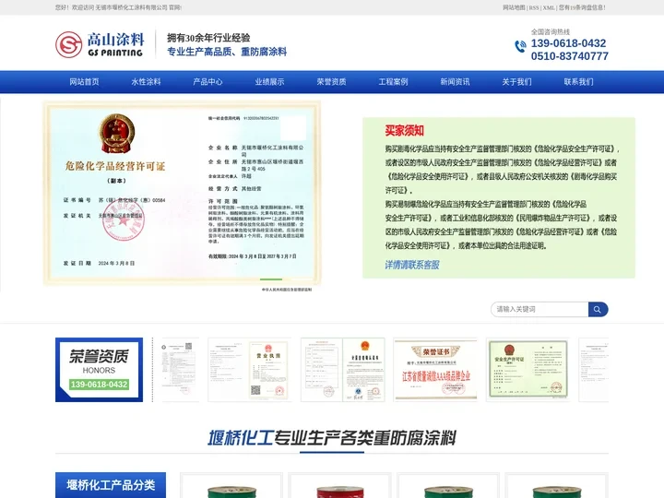This screenshot has width=664, height=498.
Task: Click 详情请联系客服 link
Action: (x=412, y=265)
